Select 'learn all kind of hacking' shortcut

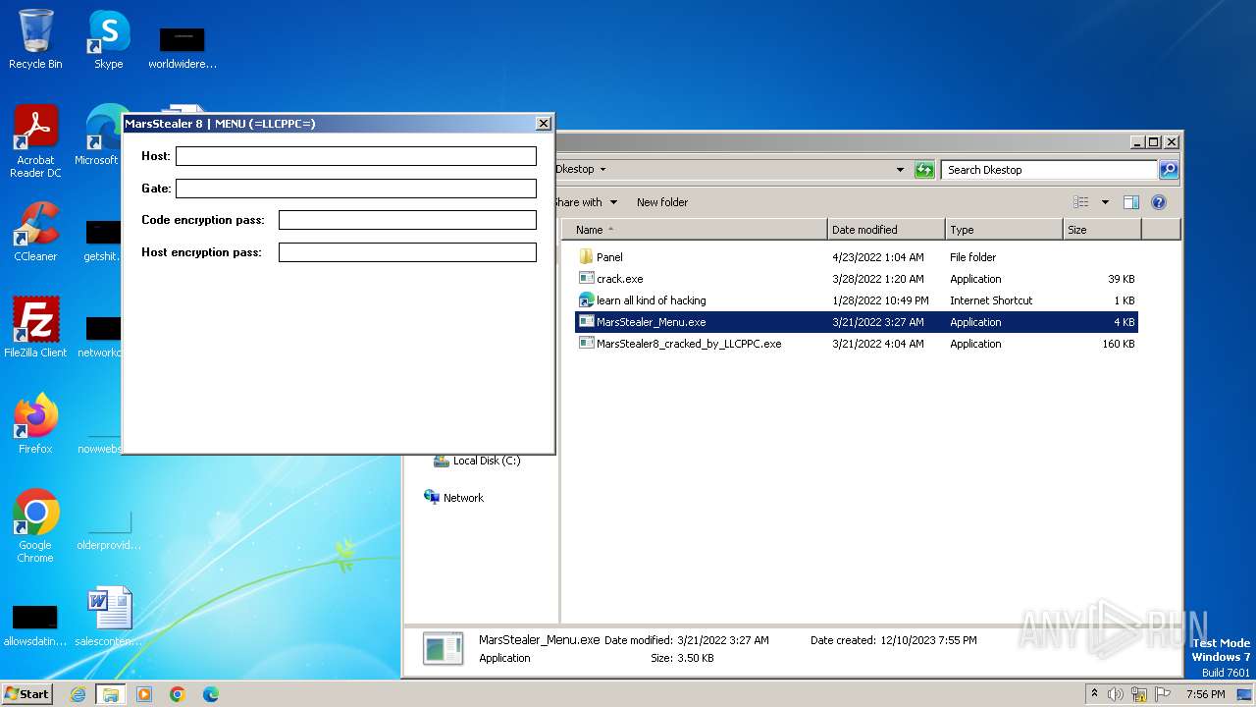click(x=857, y=300)
